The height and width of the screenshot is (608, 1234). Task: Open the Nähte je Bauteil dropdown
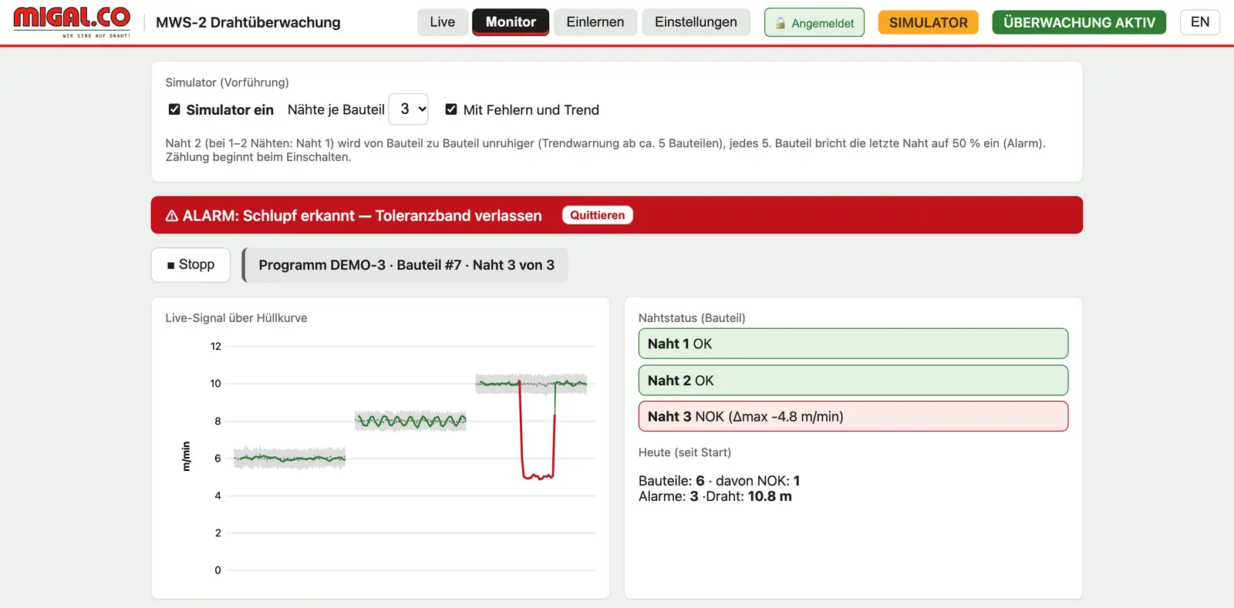[x=409, y=109]
